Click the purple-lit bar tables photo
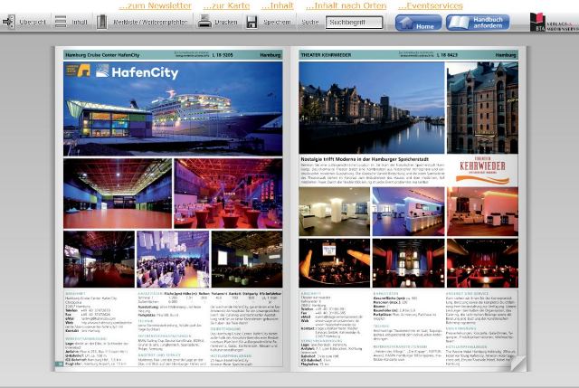 (x=228, y=194)
